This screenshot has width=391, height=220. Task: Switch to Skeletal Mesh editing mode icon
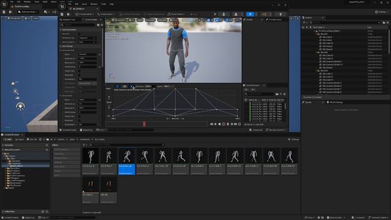[x=236, y=14]
